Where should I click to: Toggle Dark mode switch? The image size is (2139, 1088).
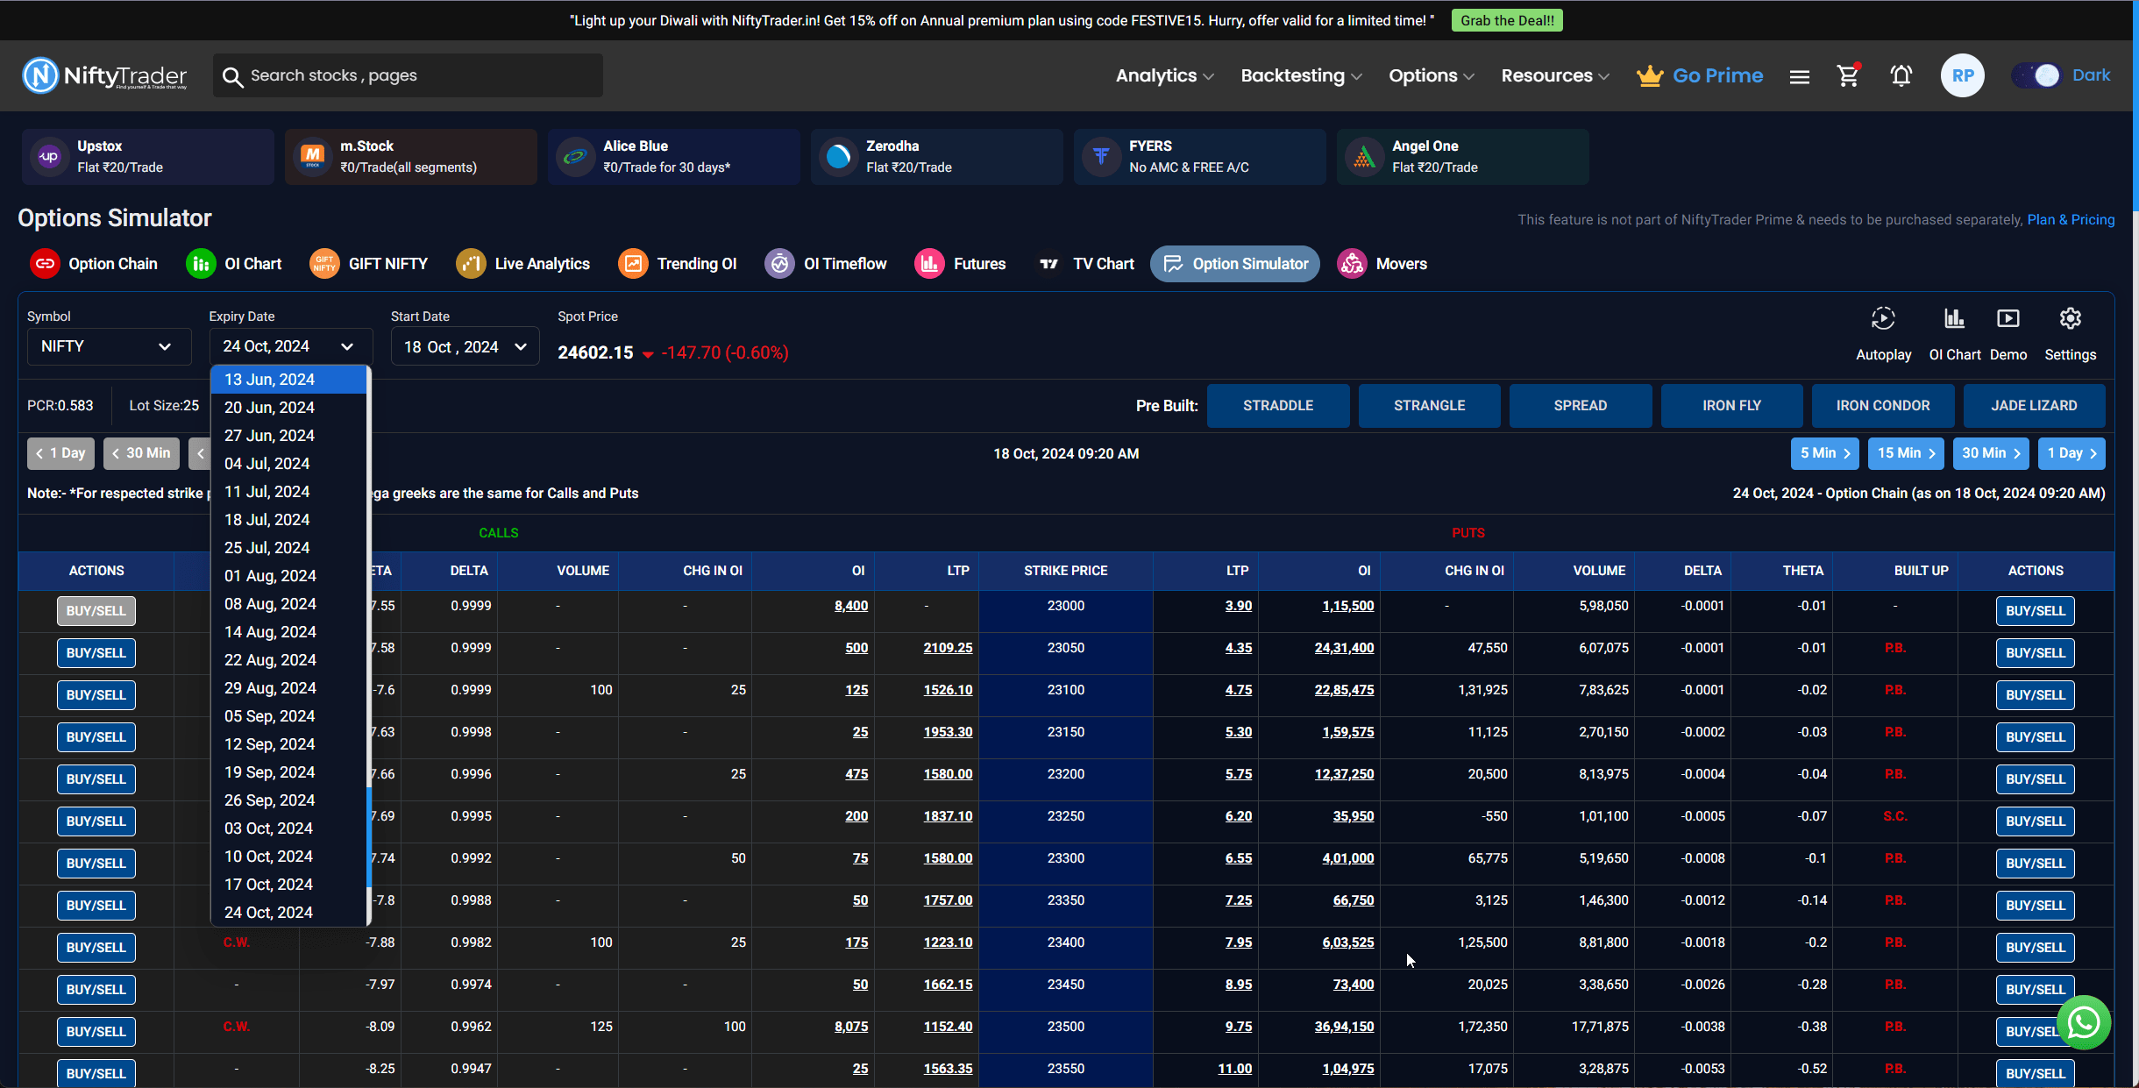2035,75
